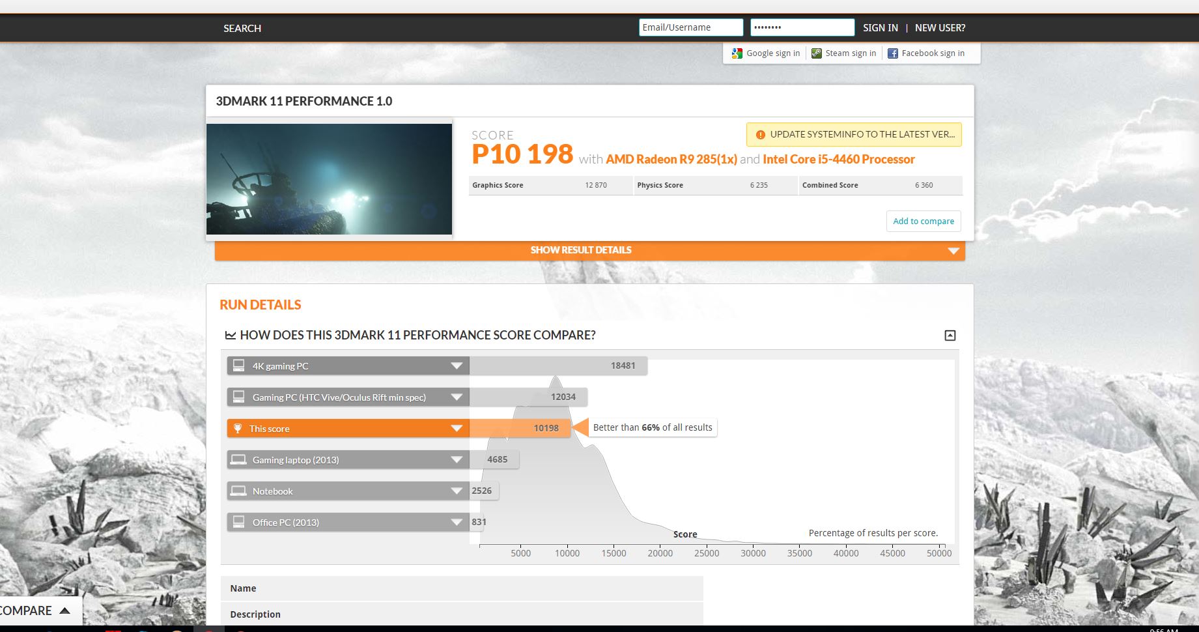Click the 25000 axis label on chart

click(707, 554)
